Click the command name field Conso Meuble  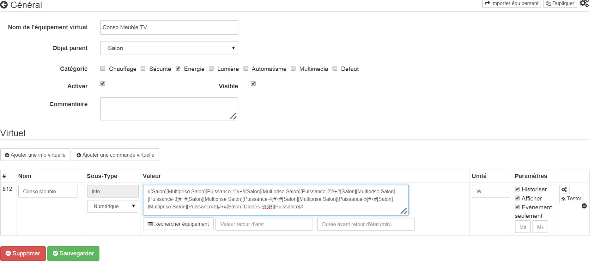click(48, 191)
